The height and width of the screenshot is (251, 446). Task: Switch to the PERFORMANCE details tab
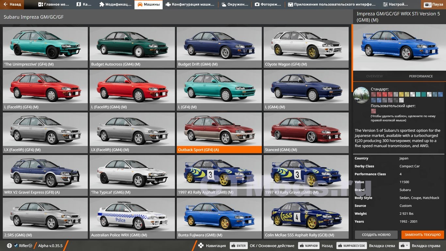pyautogui.click(x=421, y=76)
